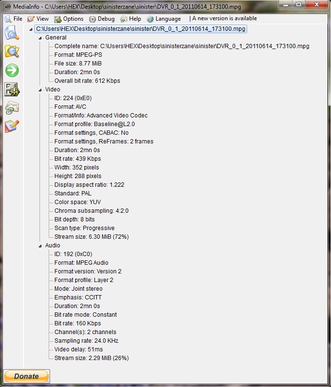This screenshot has height=387, width=331.
Task: Click the Open Folder sidebar icon
Action: (12, 52)
